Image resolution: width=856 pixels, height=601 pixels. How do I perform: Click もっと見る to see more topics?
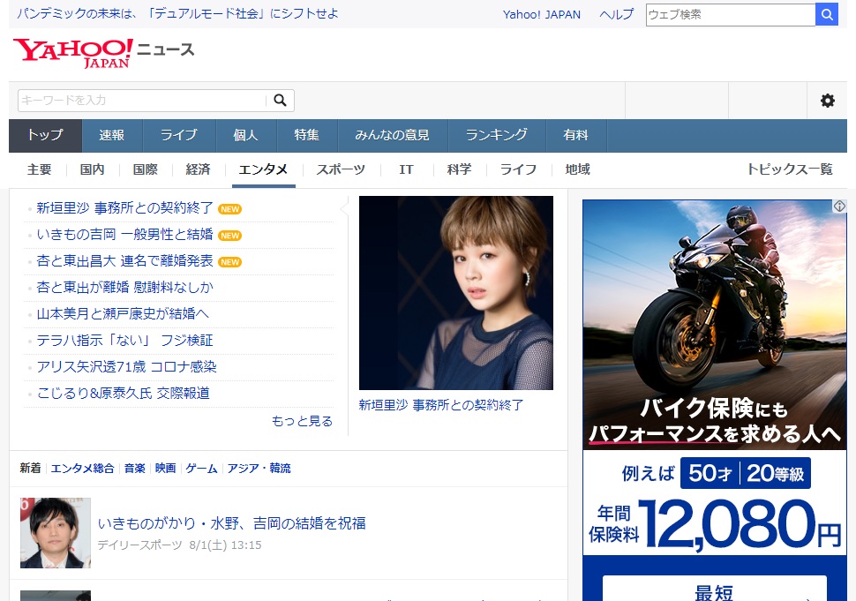coord(302,422)
